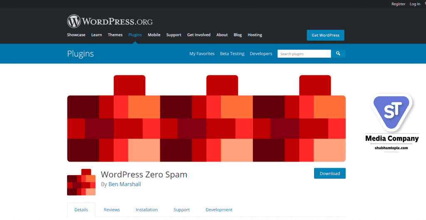
Task: Open the Learn menu item
Action: point(97,35)
